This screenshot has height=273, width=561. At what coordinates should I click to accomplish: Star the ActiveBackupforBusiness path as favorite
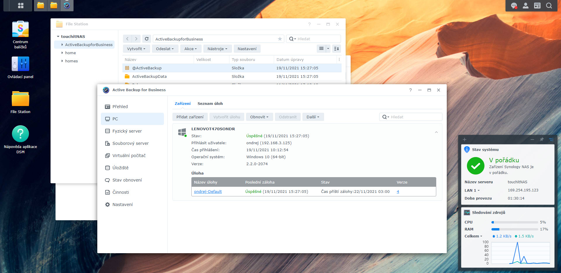pyautogui.click(x=280, y=39)
